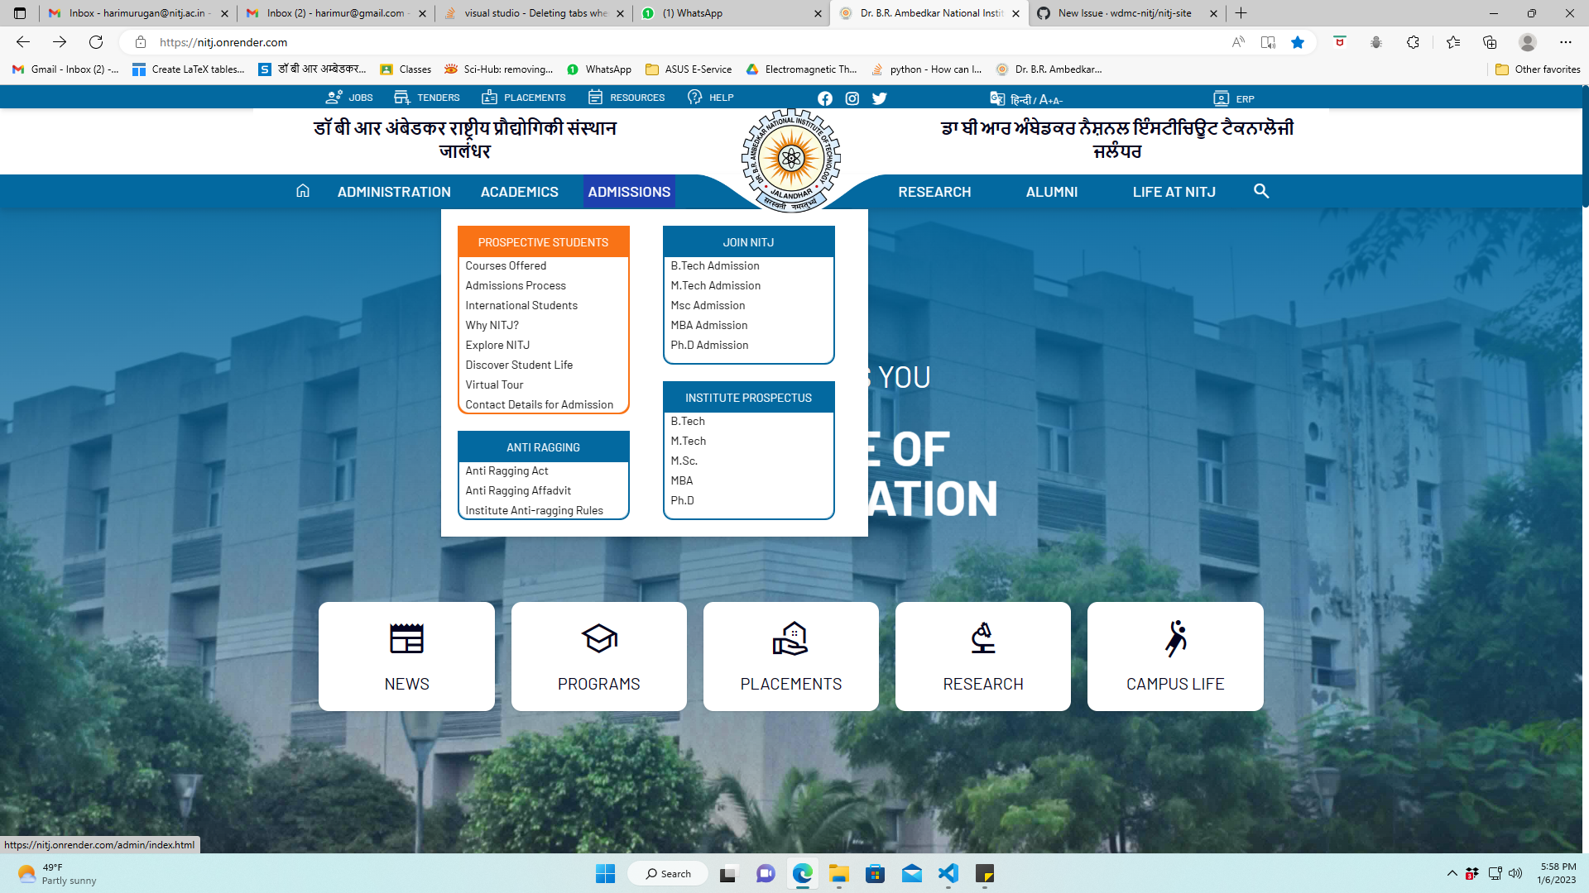
Task: Favorite this page with star icon
Action: (1298, 42)
